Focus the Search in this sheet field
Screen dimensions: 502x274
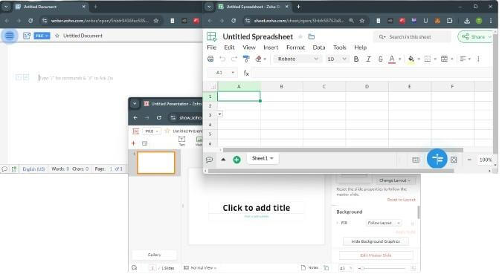point(412,37)
